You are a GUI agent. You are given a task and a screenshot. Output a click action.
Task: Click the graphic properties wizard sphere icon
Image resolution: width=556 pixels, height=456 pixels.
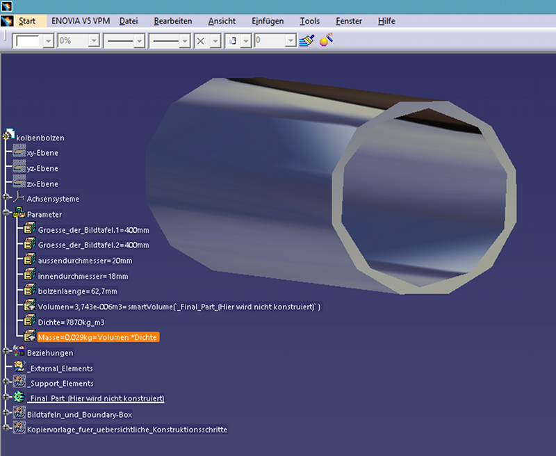tap(325, 41)
